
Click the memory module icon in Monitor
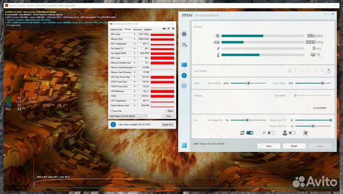(217, 42)
